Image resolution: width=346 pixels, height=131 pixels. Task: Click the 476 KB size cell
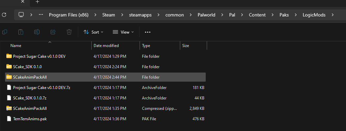tap(198, 119)
